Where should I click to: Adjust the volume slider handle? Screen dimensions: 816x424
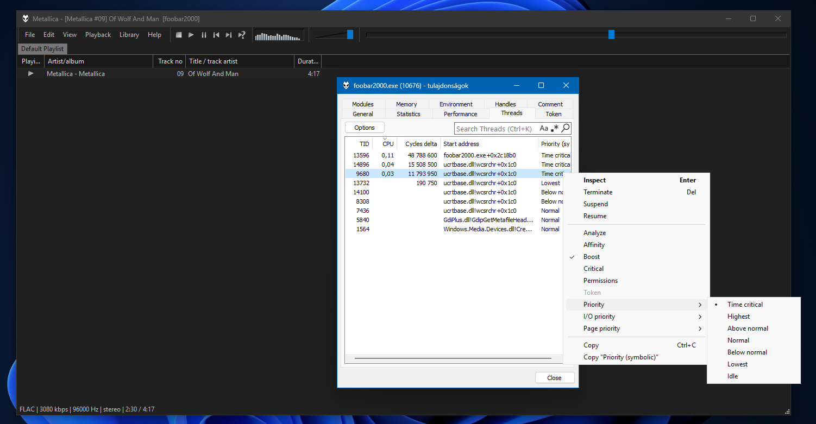[x=350, y=34]
